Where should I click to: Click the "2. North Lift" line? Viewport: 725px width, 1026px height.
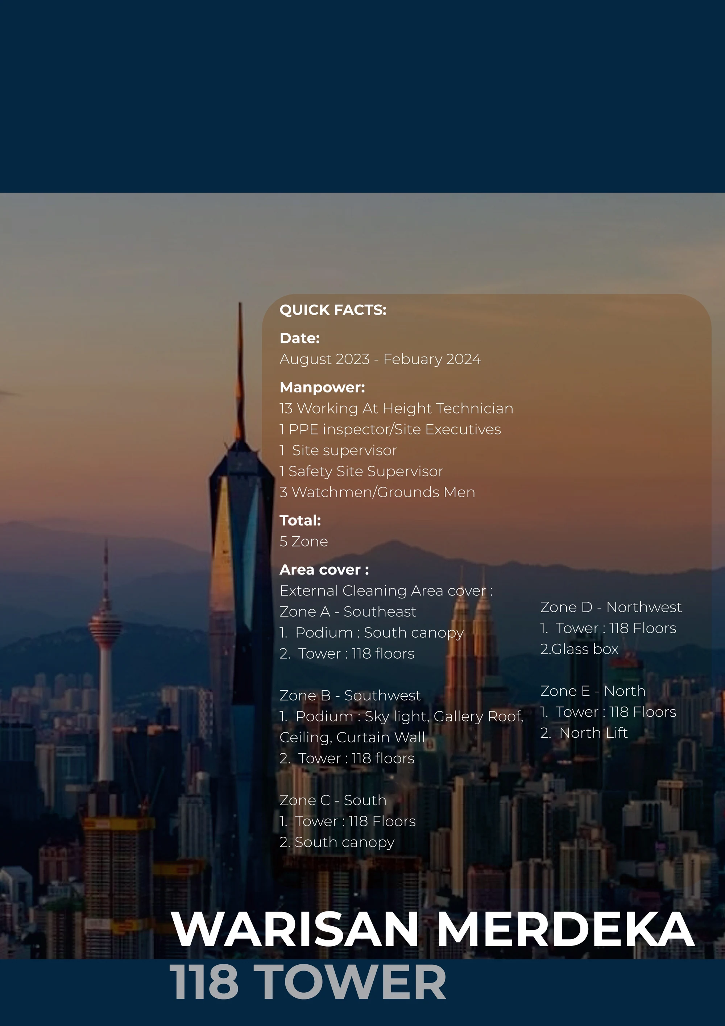(x=584, y=733)
